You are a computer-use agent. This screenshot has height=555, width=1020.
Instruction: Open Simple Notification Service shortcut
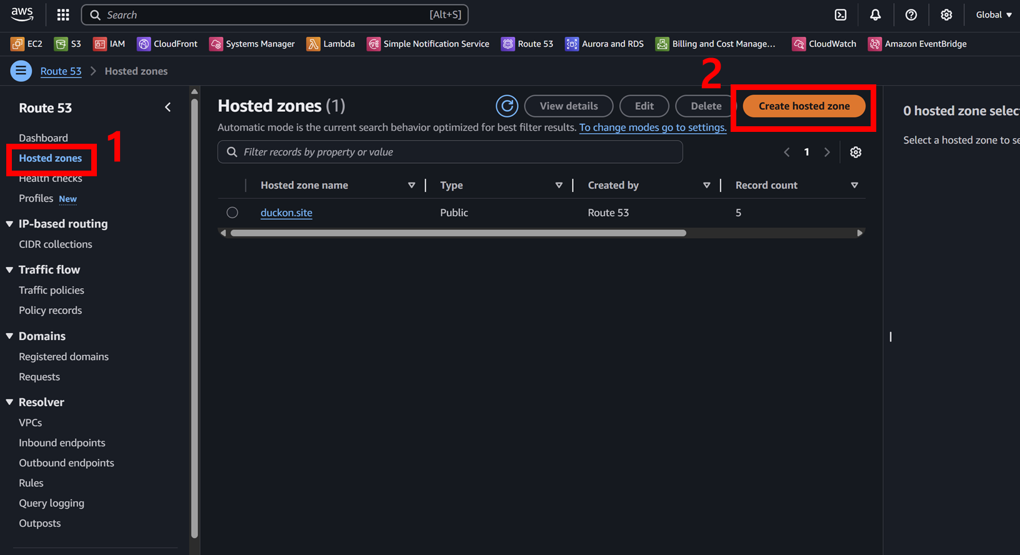point(428,44)
